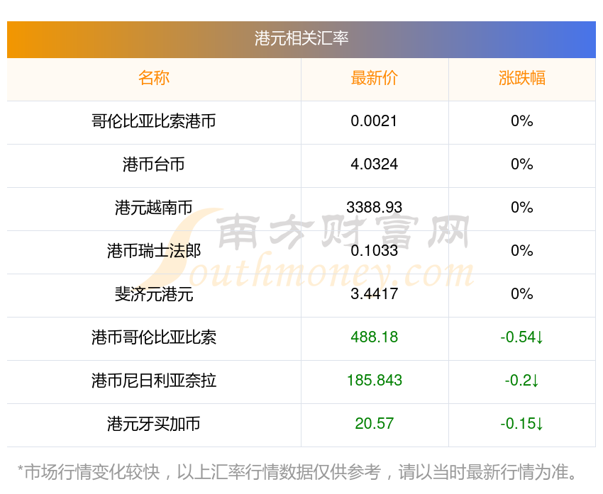Click the 0% change for 港币瑞士法郎

[522, 251]
